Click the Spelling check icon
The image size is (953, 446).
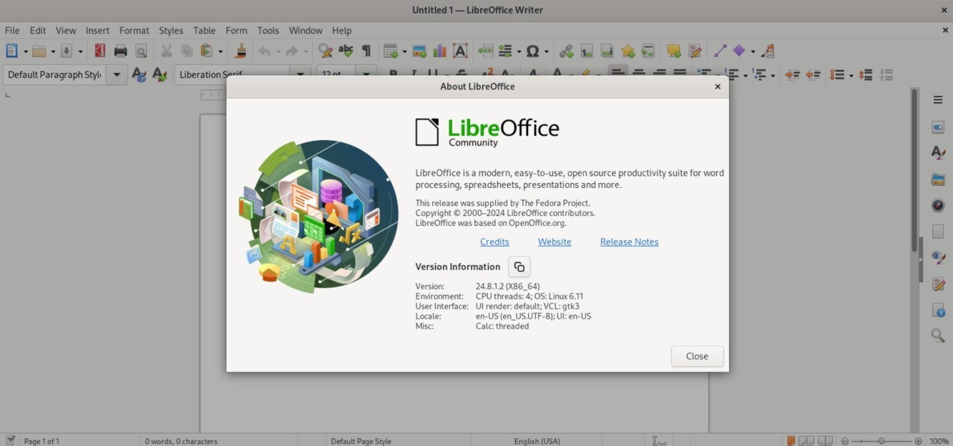pyautogui.click(x=346, y=51)
